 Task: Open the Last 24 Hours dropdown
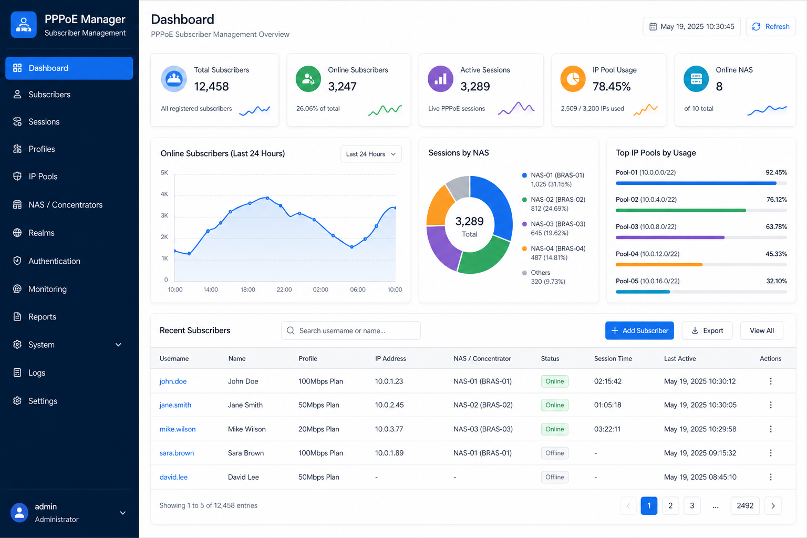click(x=371, y=154)
